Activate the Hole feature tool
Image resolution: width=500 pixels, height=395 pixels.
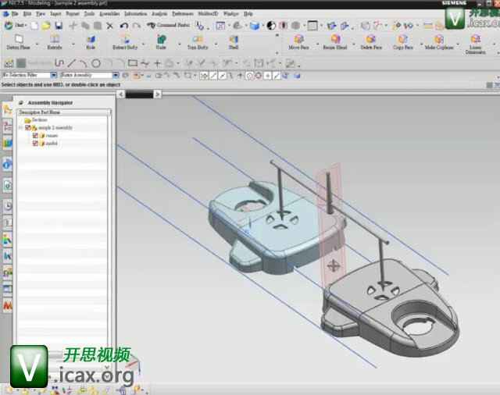pyautogui.click(x=91, y=41)
